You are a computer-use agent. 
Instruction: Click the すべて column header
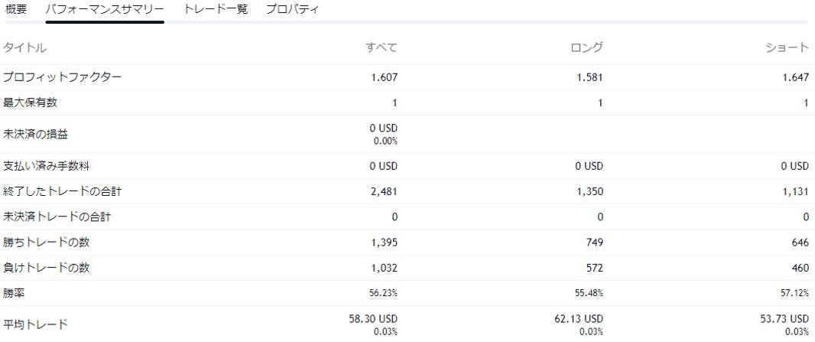click(x=381, y=47)
